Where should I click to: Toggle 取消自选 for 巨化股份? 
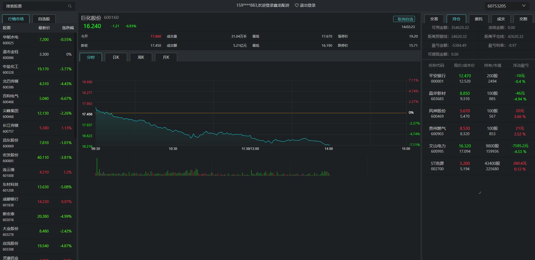coord(404,19)
